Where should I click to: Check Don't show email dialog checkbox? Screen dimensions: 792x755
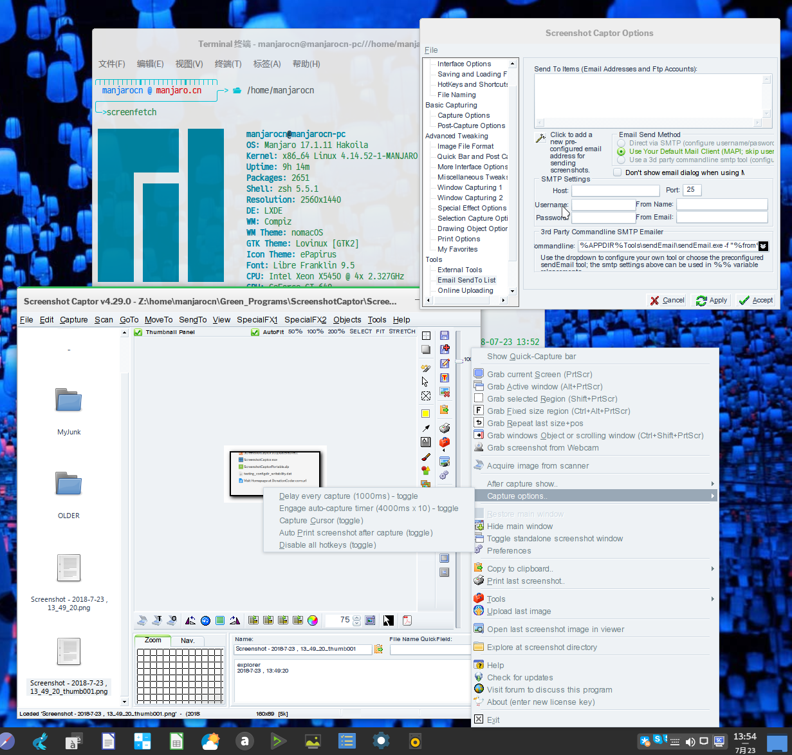point(618,172)
